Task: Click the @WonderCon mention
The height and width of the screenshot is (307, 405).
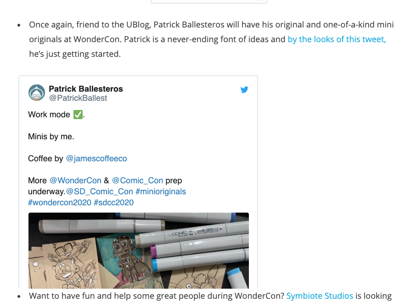Action: (75, 181)
